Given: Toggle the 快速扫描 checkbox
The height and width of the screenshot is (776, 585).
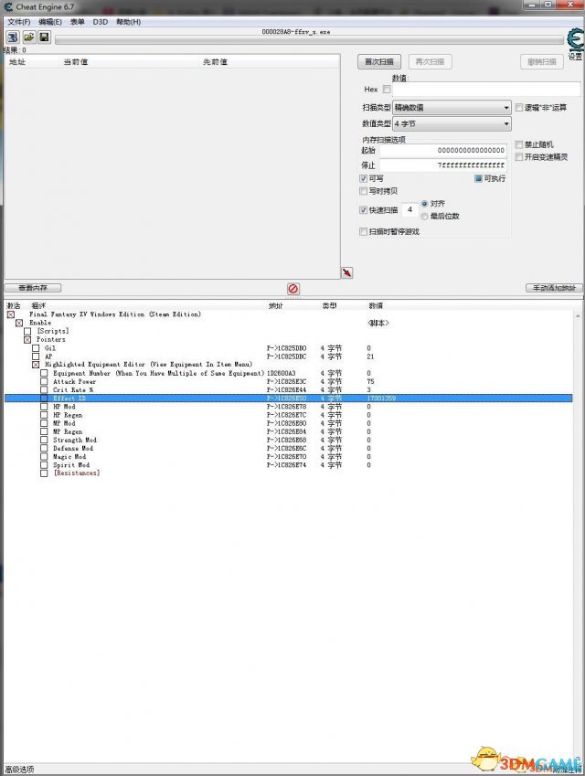Looking at the screenshot, I should tap(363, 210).
